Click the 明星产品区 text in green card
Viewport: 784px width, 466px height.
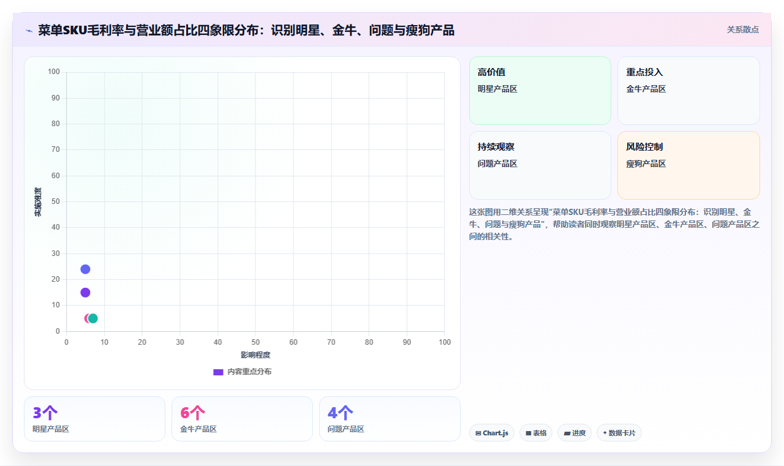pos(497,89)
